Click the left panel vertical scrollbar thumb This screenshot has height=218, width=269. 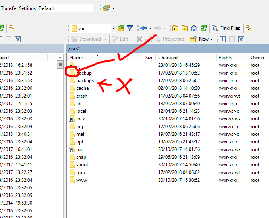click(x=60, y=64)
